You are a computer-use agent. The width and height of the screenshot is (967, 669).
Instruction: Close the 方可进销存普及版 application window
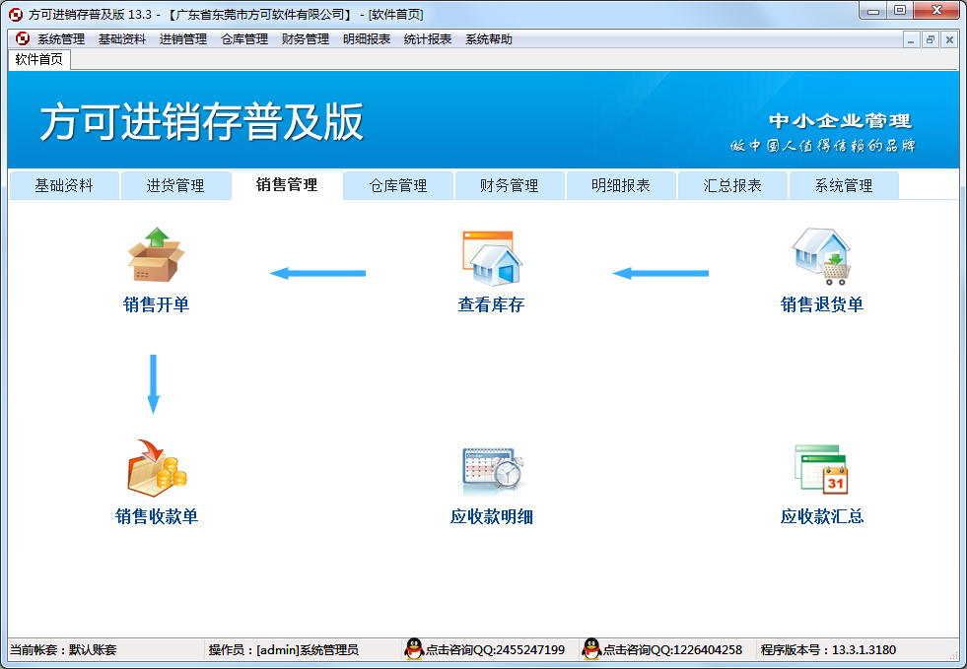click(x=936, y=11)
